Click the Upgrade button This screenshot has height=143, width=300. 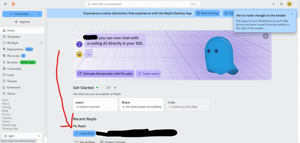22,22
